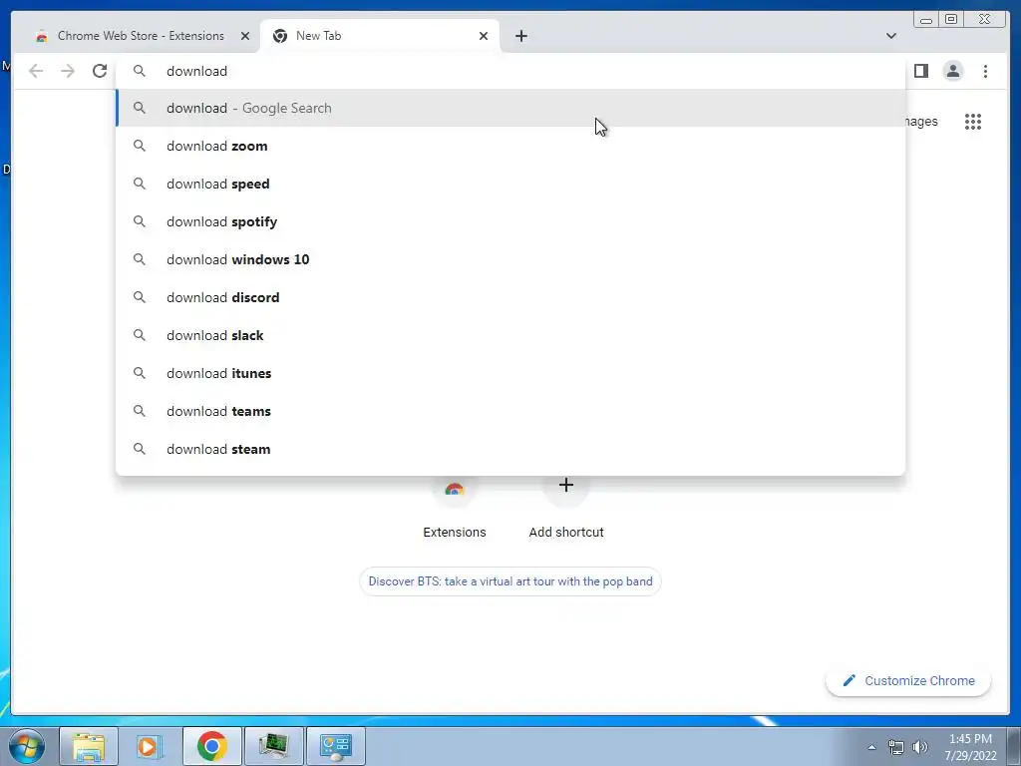Screen dimensions: 1021x766
Task: Choose download windows 10 suggestion
Action: tap(510, 259)
